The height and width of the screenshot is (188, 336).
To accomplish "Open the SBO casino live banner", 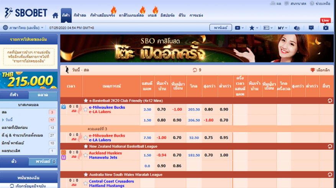I will [x=197, y=48].
